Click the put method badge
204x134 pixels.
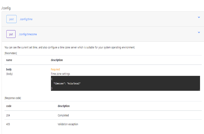11,34
